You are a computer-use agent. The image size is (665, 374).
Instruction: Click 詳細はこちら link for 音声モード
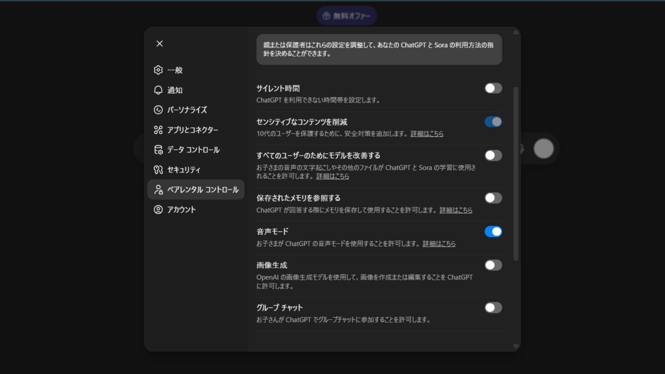439,244
